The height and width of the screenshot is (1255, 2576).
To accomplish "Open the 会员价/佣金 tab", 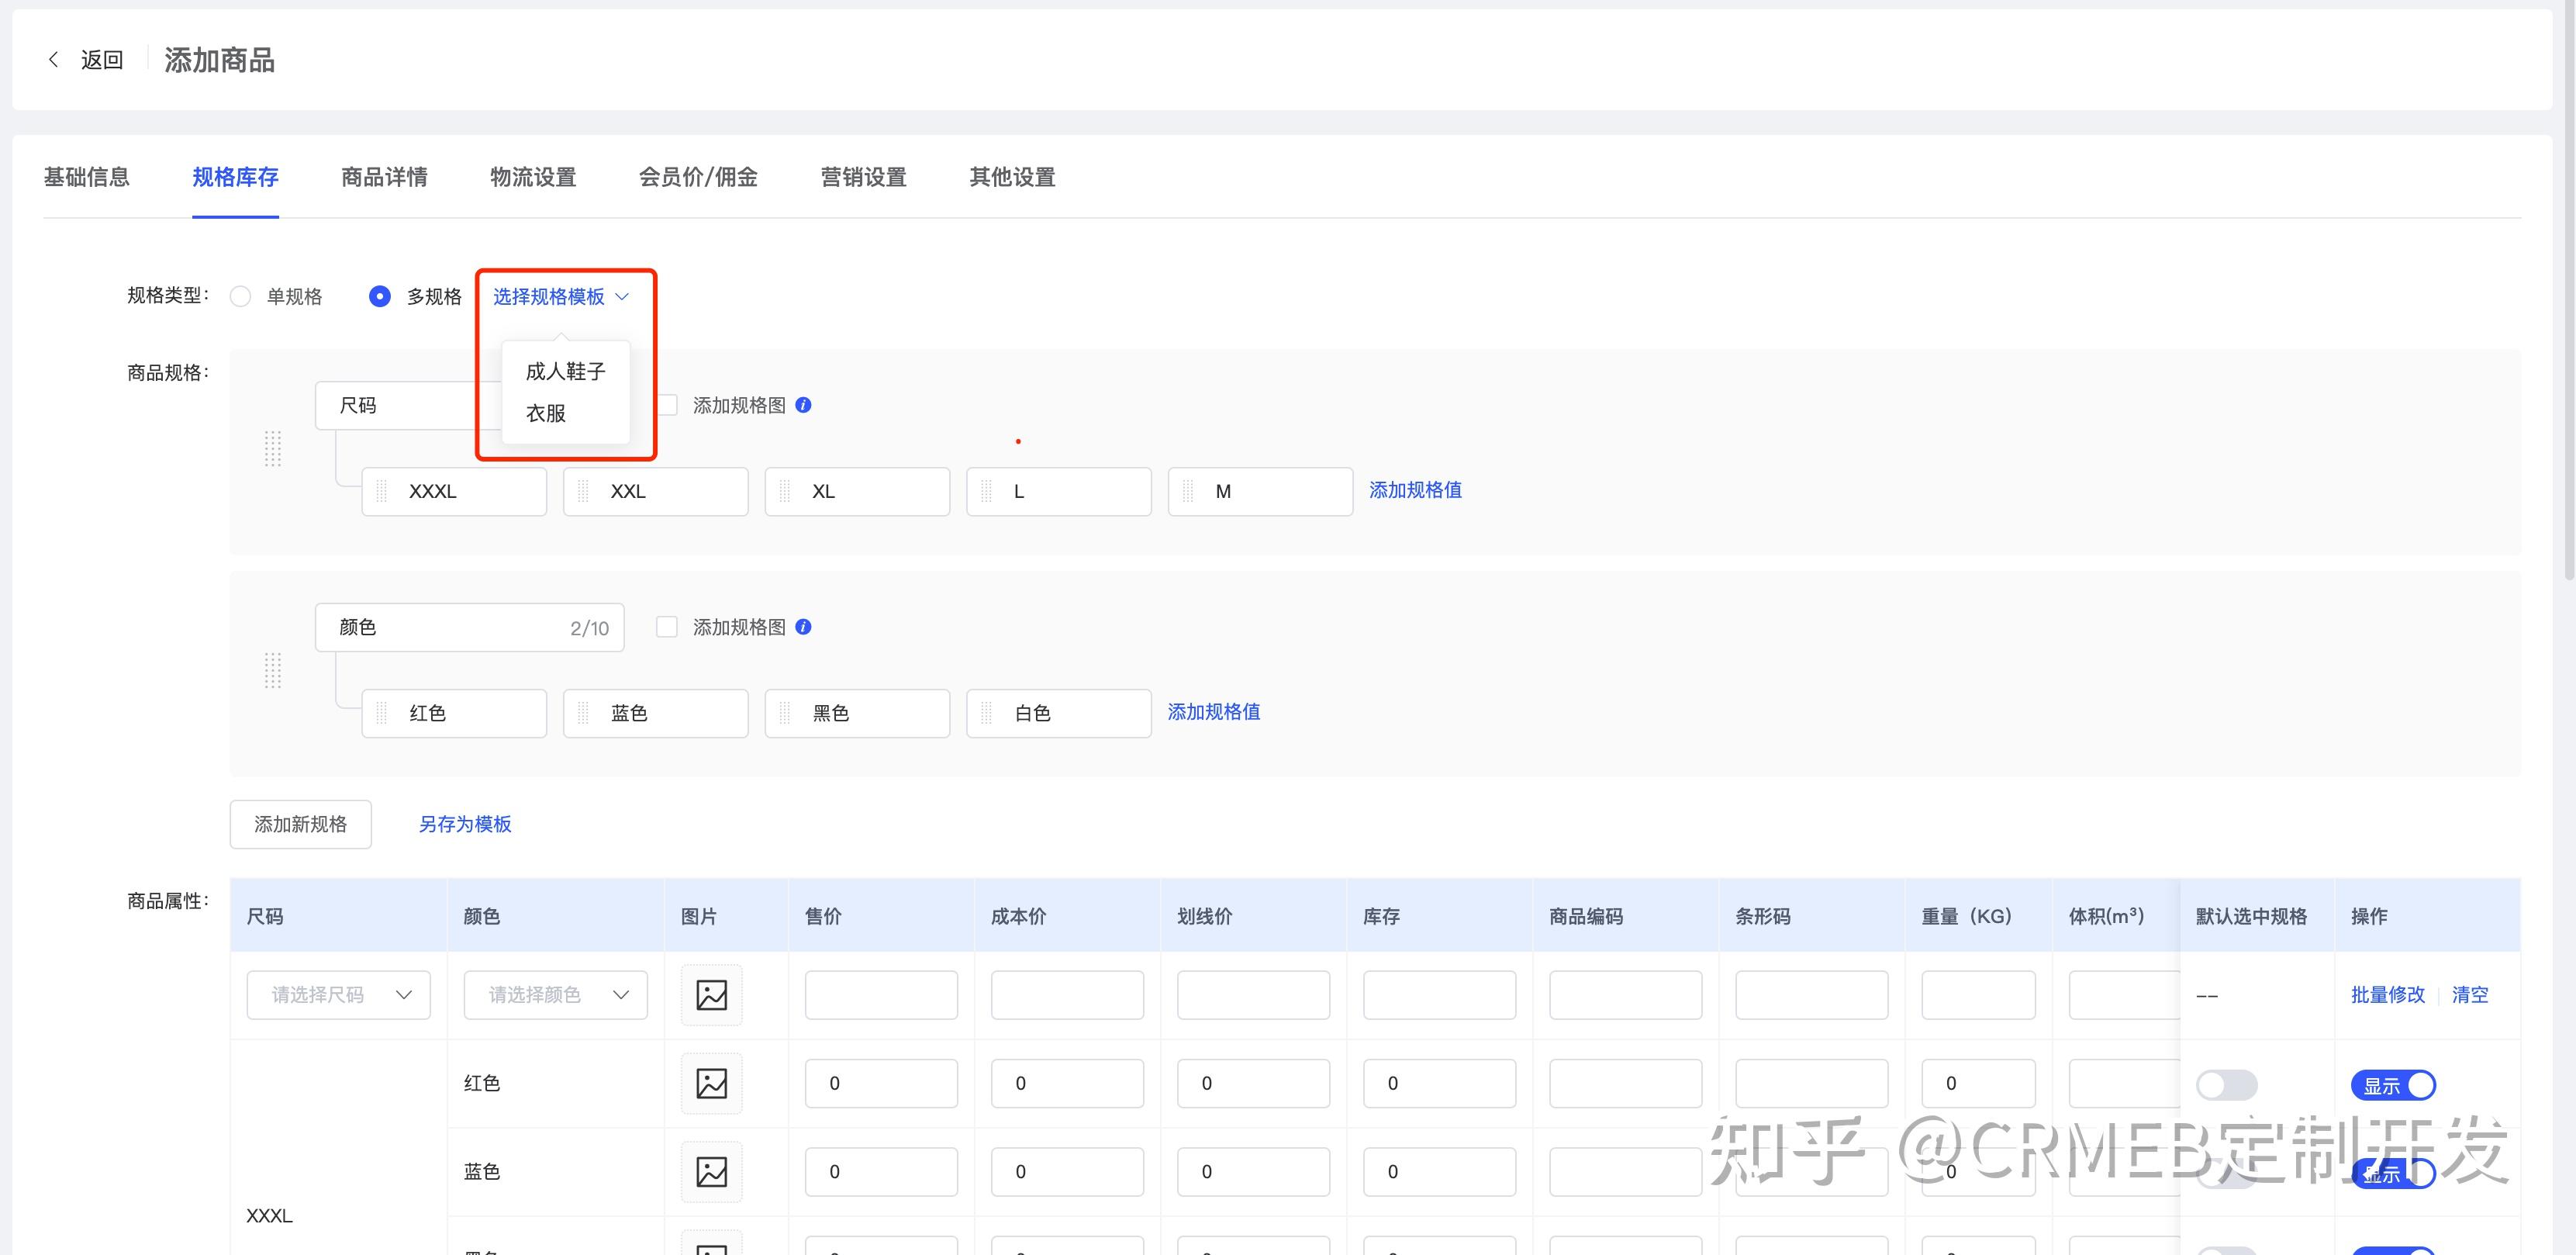I will [x=698, y=177].
